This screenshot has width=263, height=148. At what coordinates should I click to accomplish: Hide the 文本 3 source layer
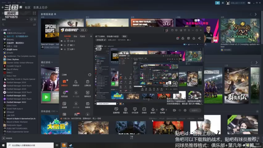[61, 41]
